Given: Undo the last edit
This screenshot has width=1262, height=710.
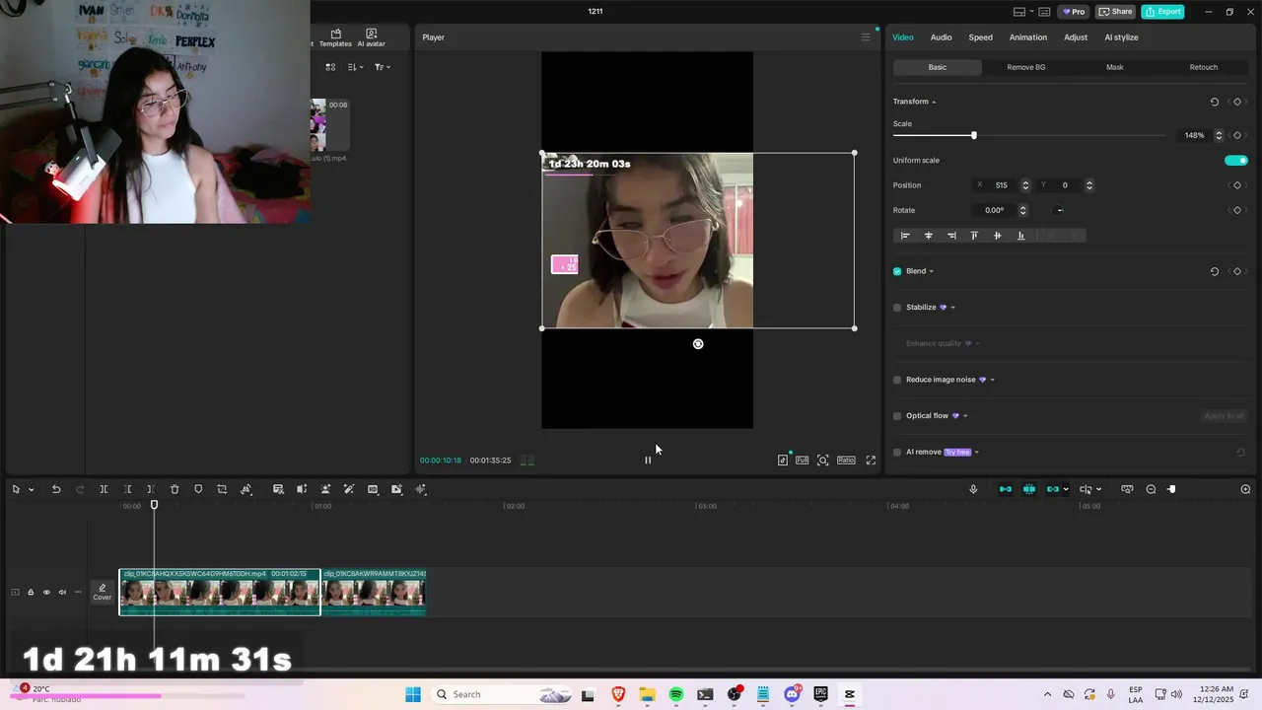Looking at the screenshot, I should 56,489.
